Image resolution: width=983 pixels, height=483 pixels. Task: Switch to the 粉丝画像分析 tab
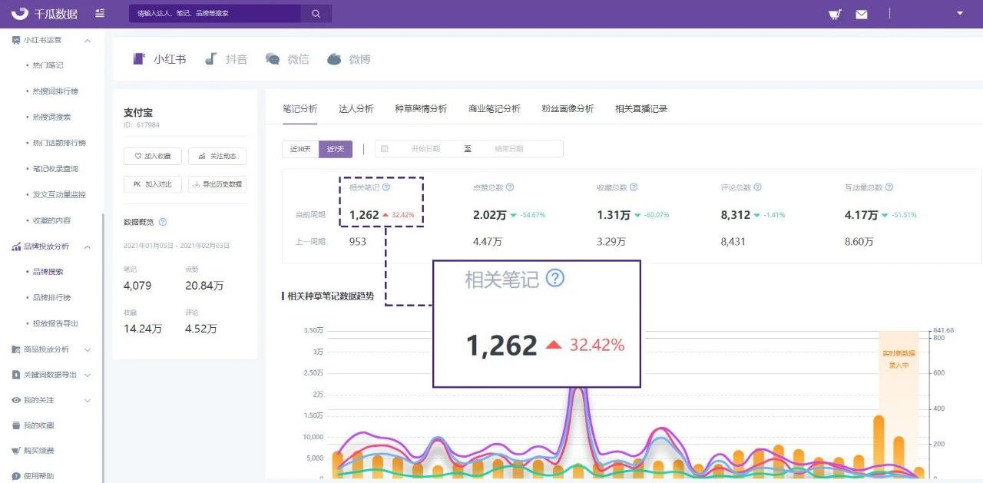(x=568, y=109)
